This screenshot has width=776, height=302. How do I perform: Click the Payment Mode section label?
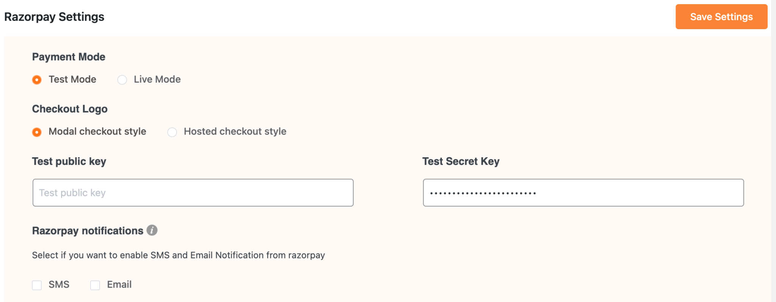[69, 57]
